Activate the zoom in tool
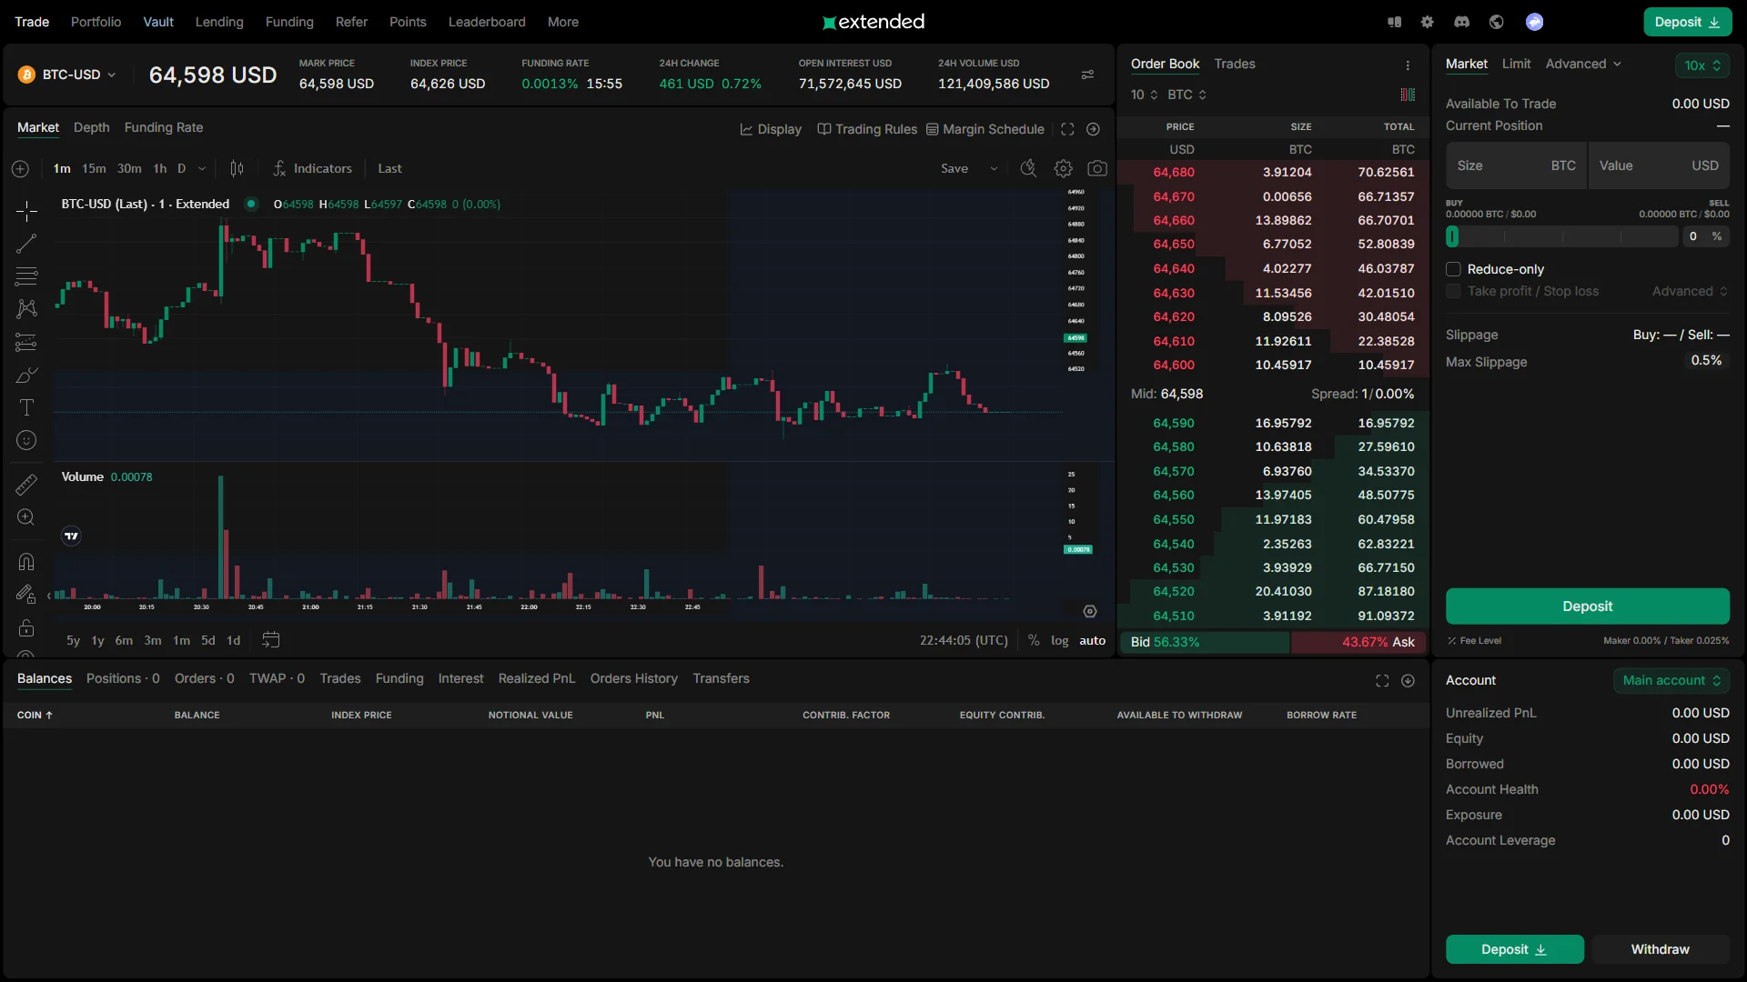 pyautogui.click(x=26, y=517)
